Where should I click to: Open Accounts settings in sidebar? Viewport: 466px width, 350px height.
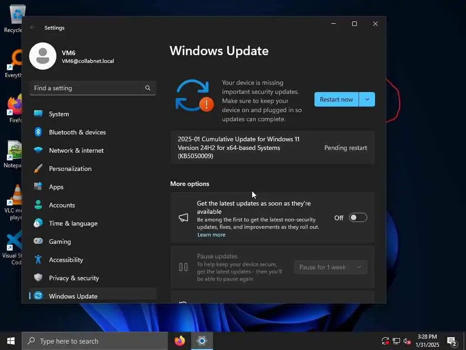[93, 205]
